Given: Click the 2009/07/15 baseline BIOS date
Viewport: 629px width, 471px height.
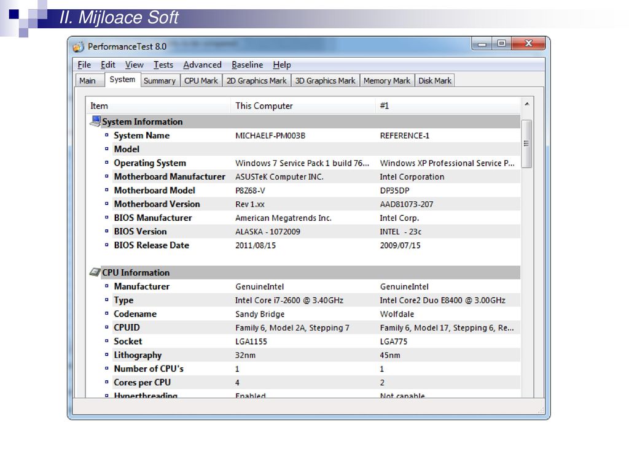Looking at the screenshot, I should 400,245.
